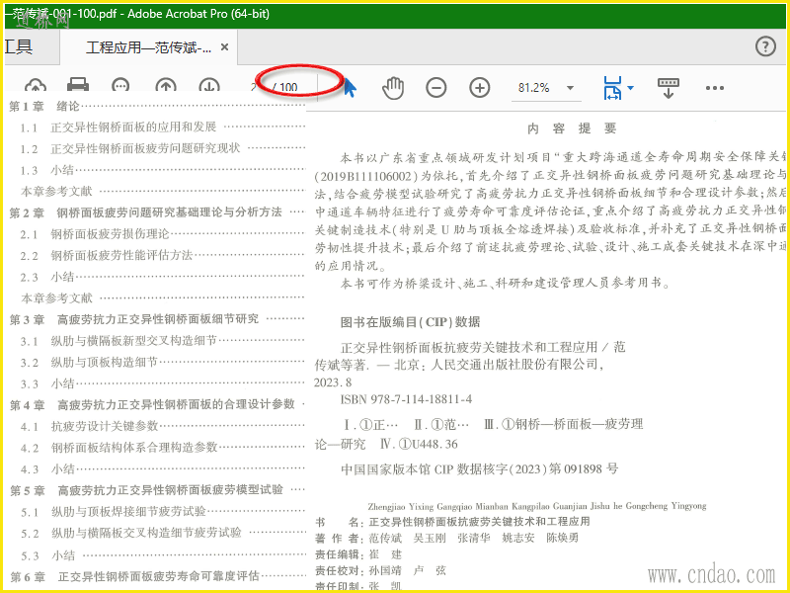Click the scrolling mode keyboard icon
Screen dimensions: 790x593
669,88
